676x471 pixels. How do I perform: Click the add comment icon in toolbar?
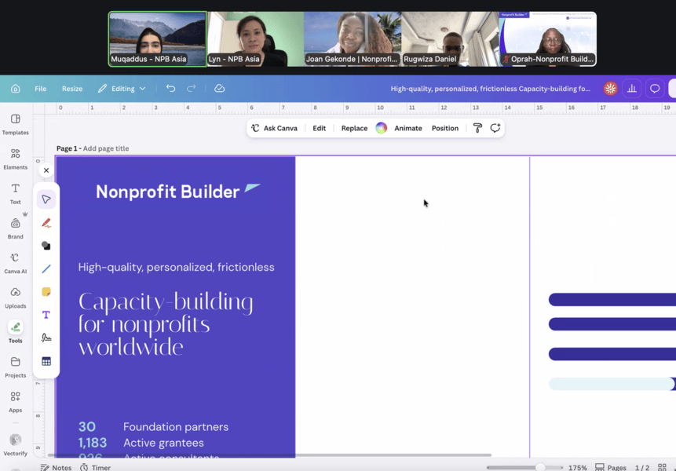click(495, 128)
